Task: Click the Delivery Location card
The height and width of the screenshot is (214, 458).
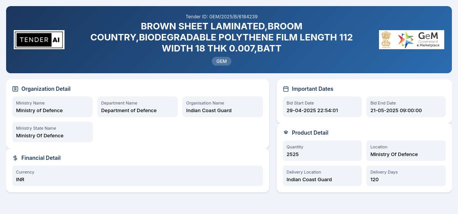Action: (322, 176)
